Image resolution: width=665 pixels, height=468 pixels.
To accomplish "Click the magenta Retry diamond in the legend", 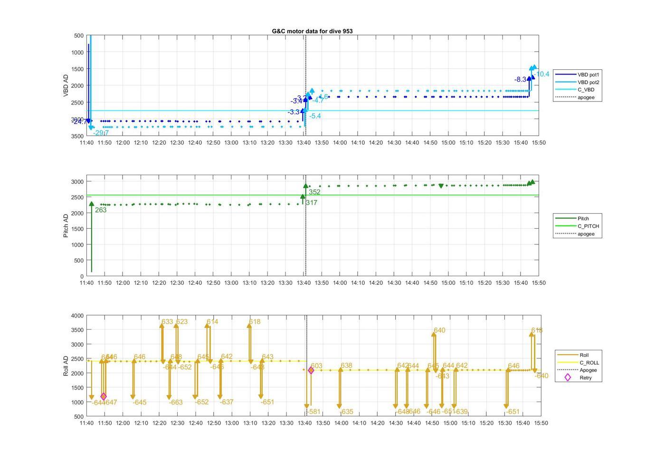I will pos(568,378).
